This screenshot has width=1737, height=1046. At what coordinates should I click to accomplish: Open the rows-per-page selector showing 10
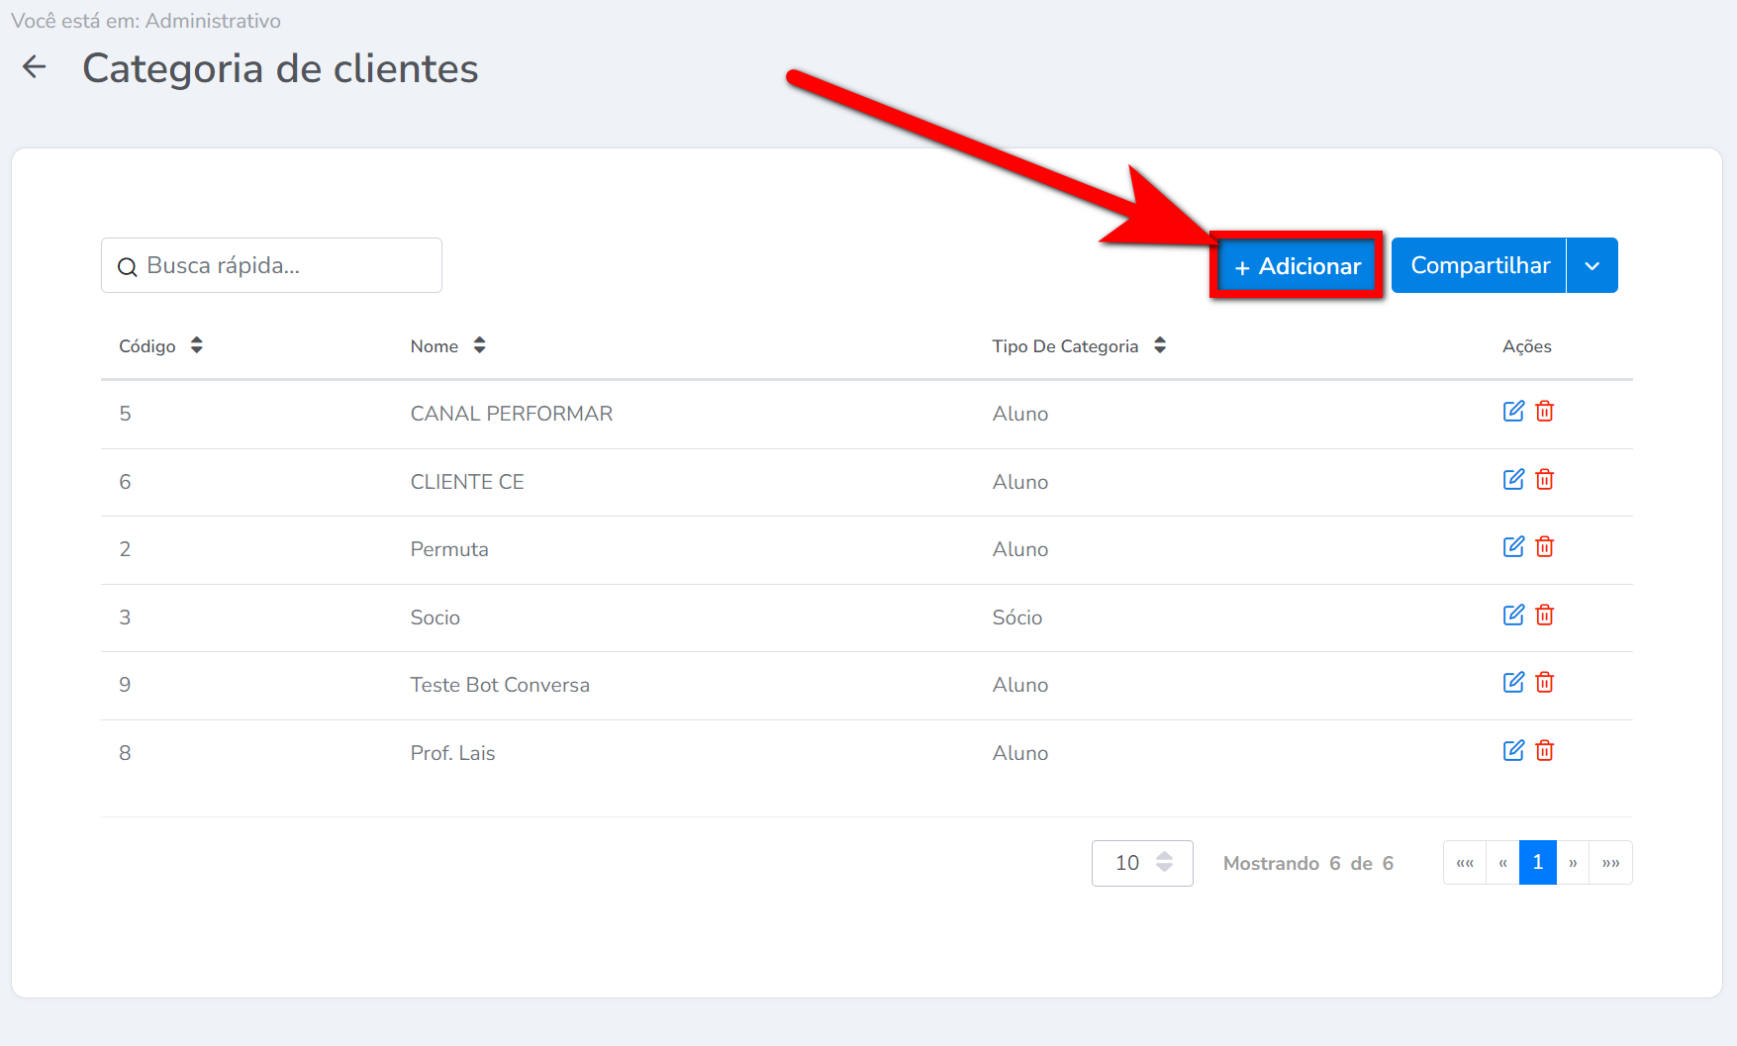[x=1141, y=863]
